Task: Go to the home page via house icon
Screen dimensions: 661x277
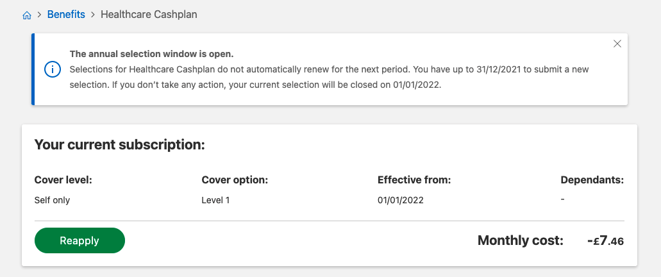Action: (x=26, y=15)
